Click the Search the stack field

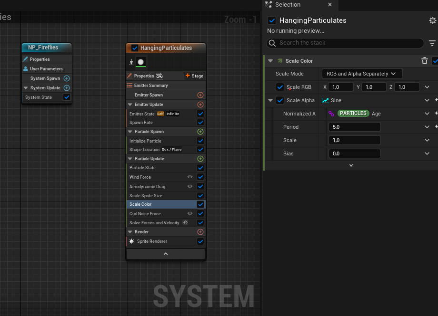pyautogui.click(x=345, y=43)
